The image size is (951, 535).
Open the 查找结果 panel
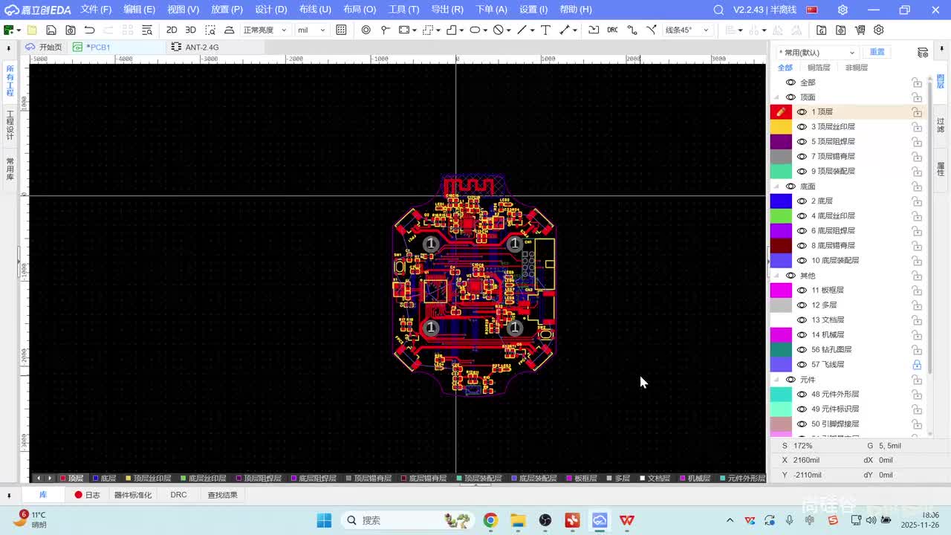(222, 495)
